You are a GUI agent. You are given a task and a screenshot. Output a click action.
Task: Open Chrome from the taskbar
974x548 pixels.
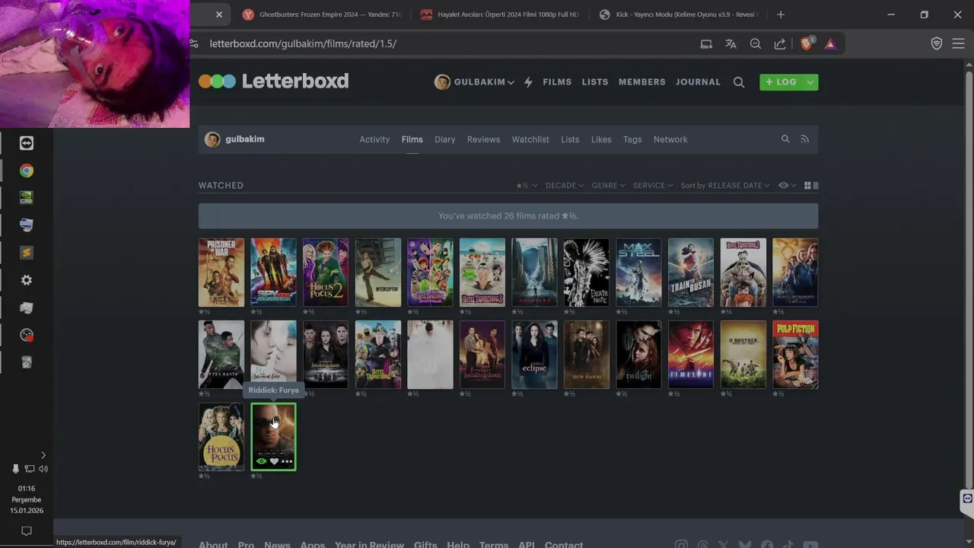click(27, 170)
